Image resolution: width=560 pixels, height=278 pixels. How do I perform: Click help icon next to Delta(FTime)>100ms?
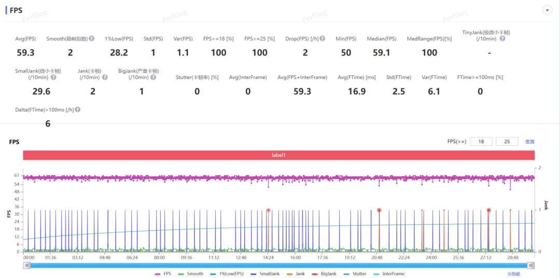click(77, 110)
